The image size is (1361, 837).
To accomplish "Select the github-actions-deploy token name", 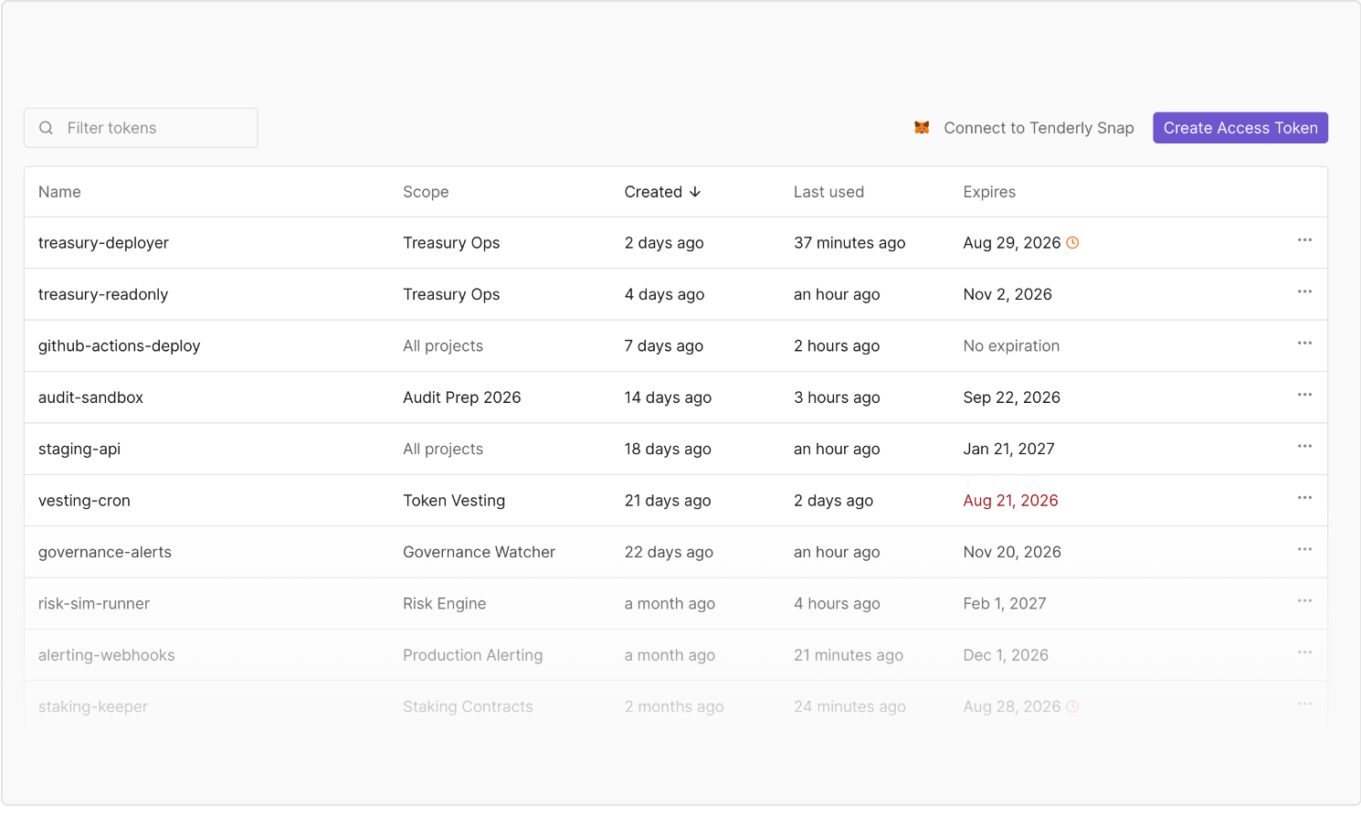I will pyautogui.click(x=119, y=346).
